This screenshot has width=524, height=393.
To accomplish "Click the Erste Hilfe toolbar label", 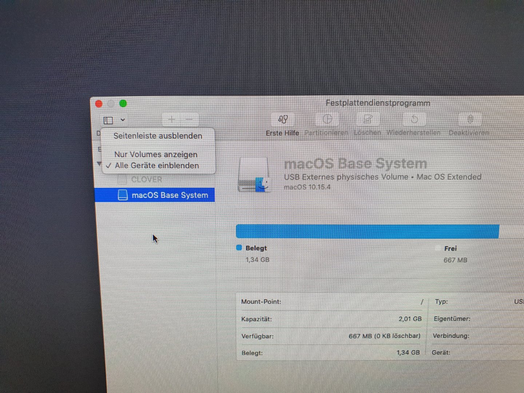I will pos(282,133).
